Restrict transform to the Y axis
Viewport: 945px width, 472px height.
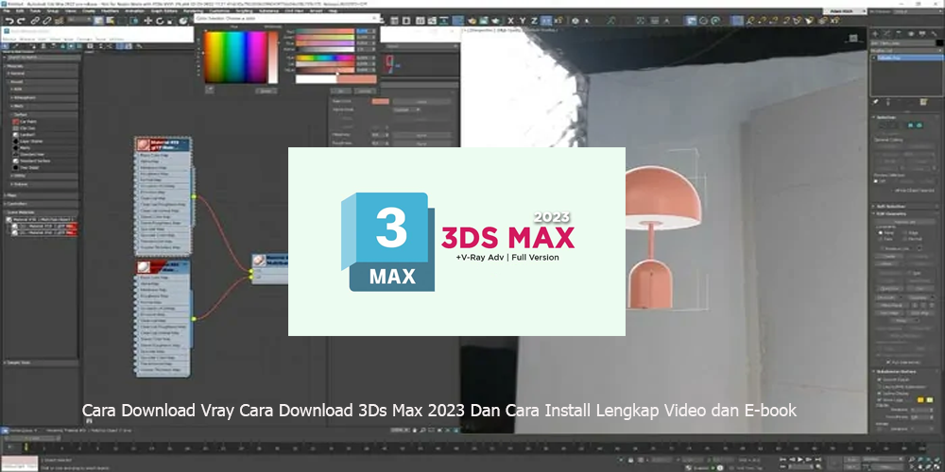[x=523, y=21]
